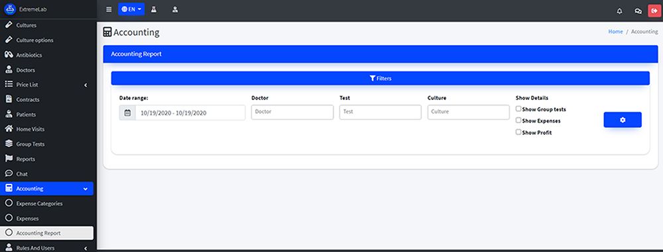Open the Doctors page
Image resolution: width=663 pixels, height=252 pixels.
click(46, 70)
